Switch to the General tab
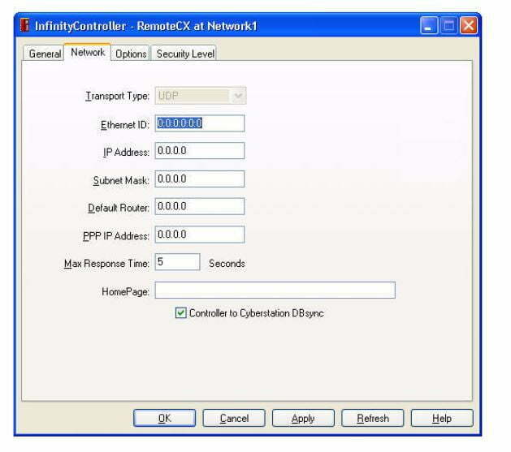 pyautogui.click(x=44, y=54)
